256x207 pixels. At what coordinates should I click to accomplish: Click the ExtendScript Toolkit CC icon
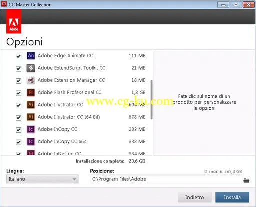(x=31, y=68)
